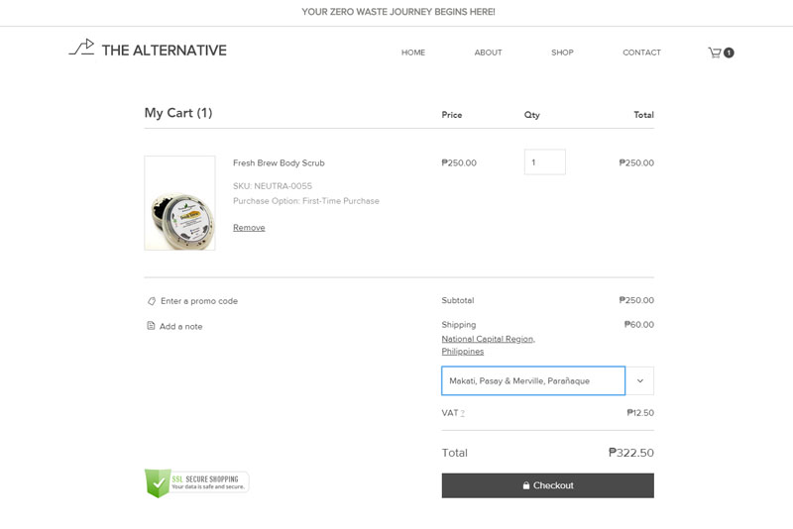Expand the shipping area dropdown arrow
The height and width of the screenshot is (529, 793).
(x=639, y=380)
